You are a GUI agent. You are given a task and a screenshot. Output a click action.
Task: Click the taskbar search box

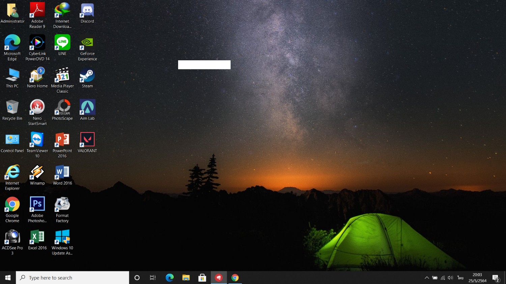pos(73,278)
